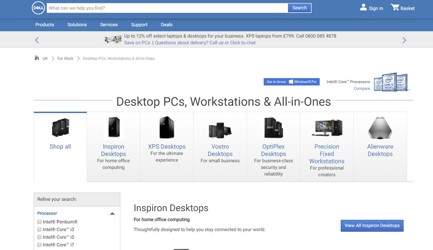Image resolution: width=433 pixels, height=250 pixels.
Task: Collapse the Processor filter section arrow
Action: (x=112, y=214)
